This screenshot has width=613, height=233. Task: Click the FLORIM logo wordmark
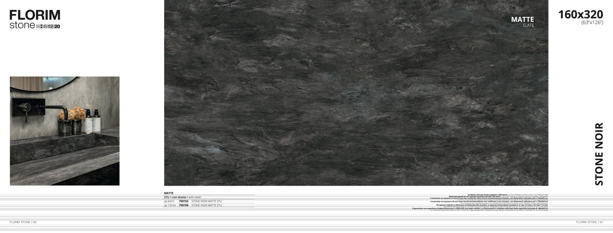(35, 15)
